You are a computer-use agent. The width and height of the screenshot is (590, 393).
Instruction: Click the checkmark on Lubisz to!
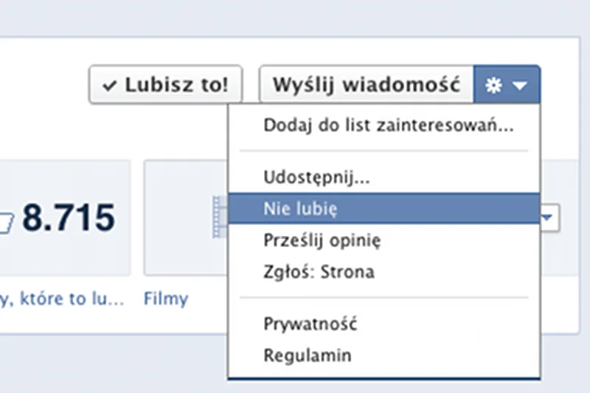click(x=109, y=86)
